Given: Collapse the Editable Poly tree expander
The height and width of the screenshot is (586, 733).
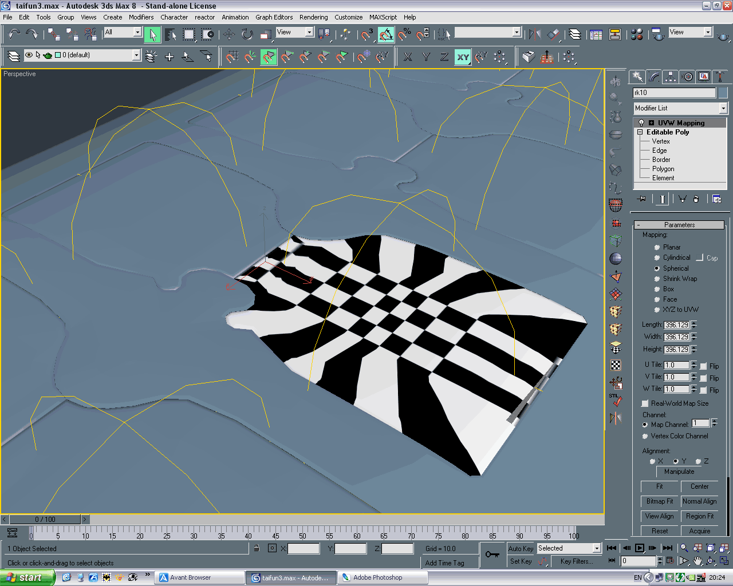Looking at the screenshot, I should (x=640, y=132).
